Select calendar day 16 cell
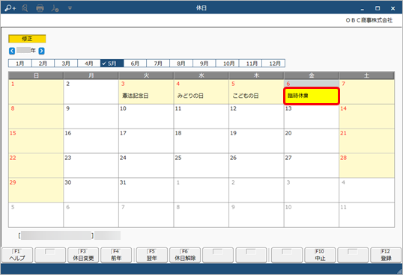Screen dimensions: 403x275 91,141
